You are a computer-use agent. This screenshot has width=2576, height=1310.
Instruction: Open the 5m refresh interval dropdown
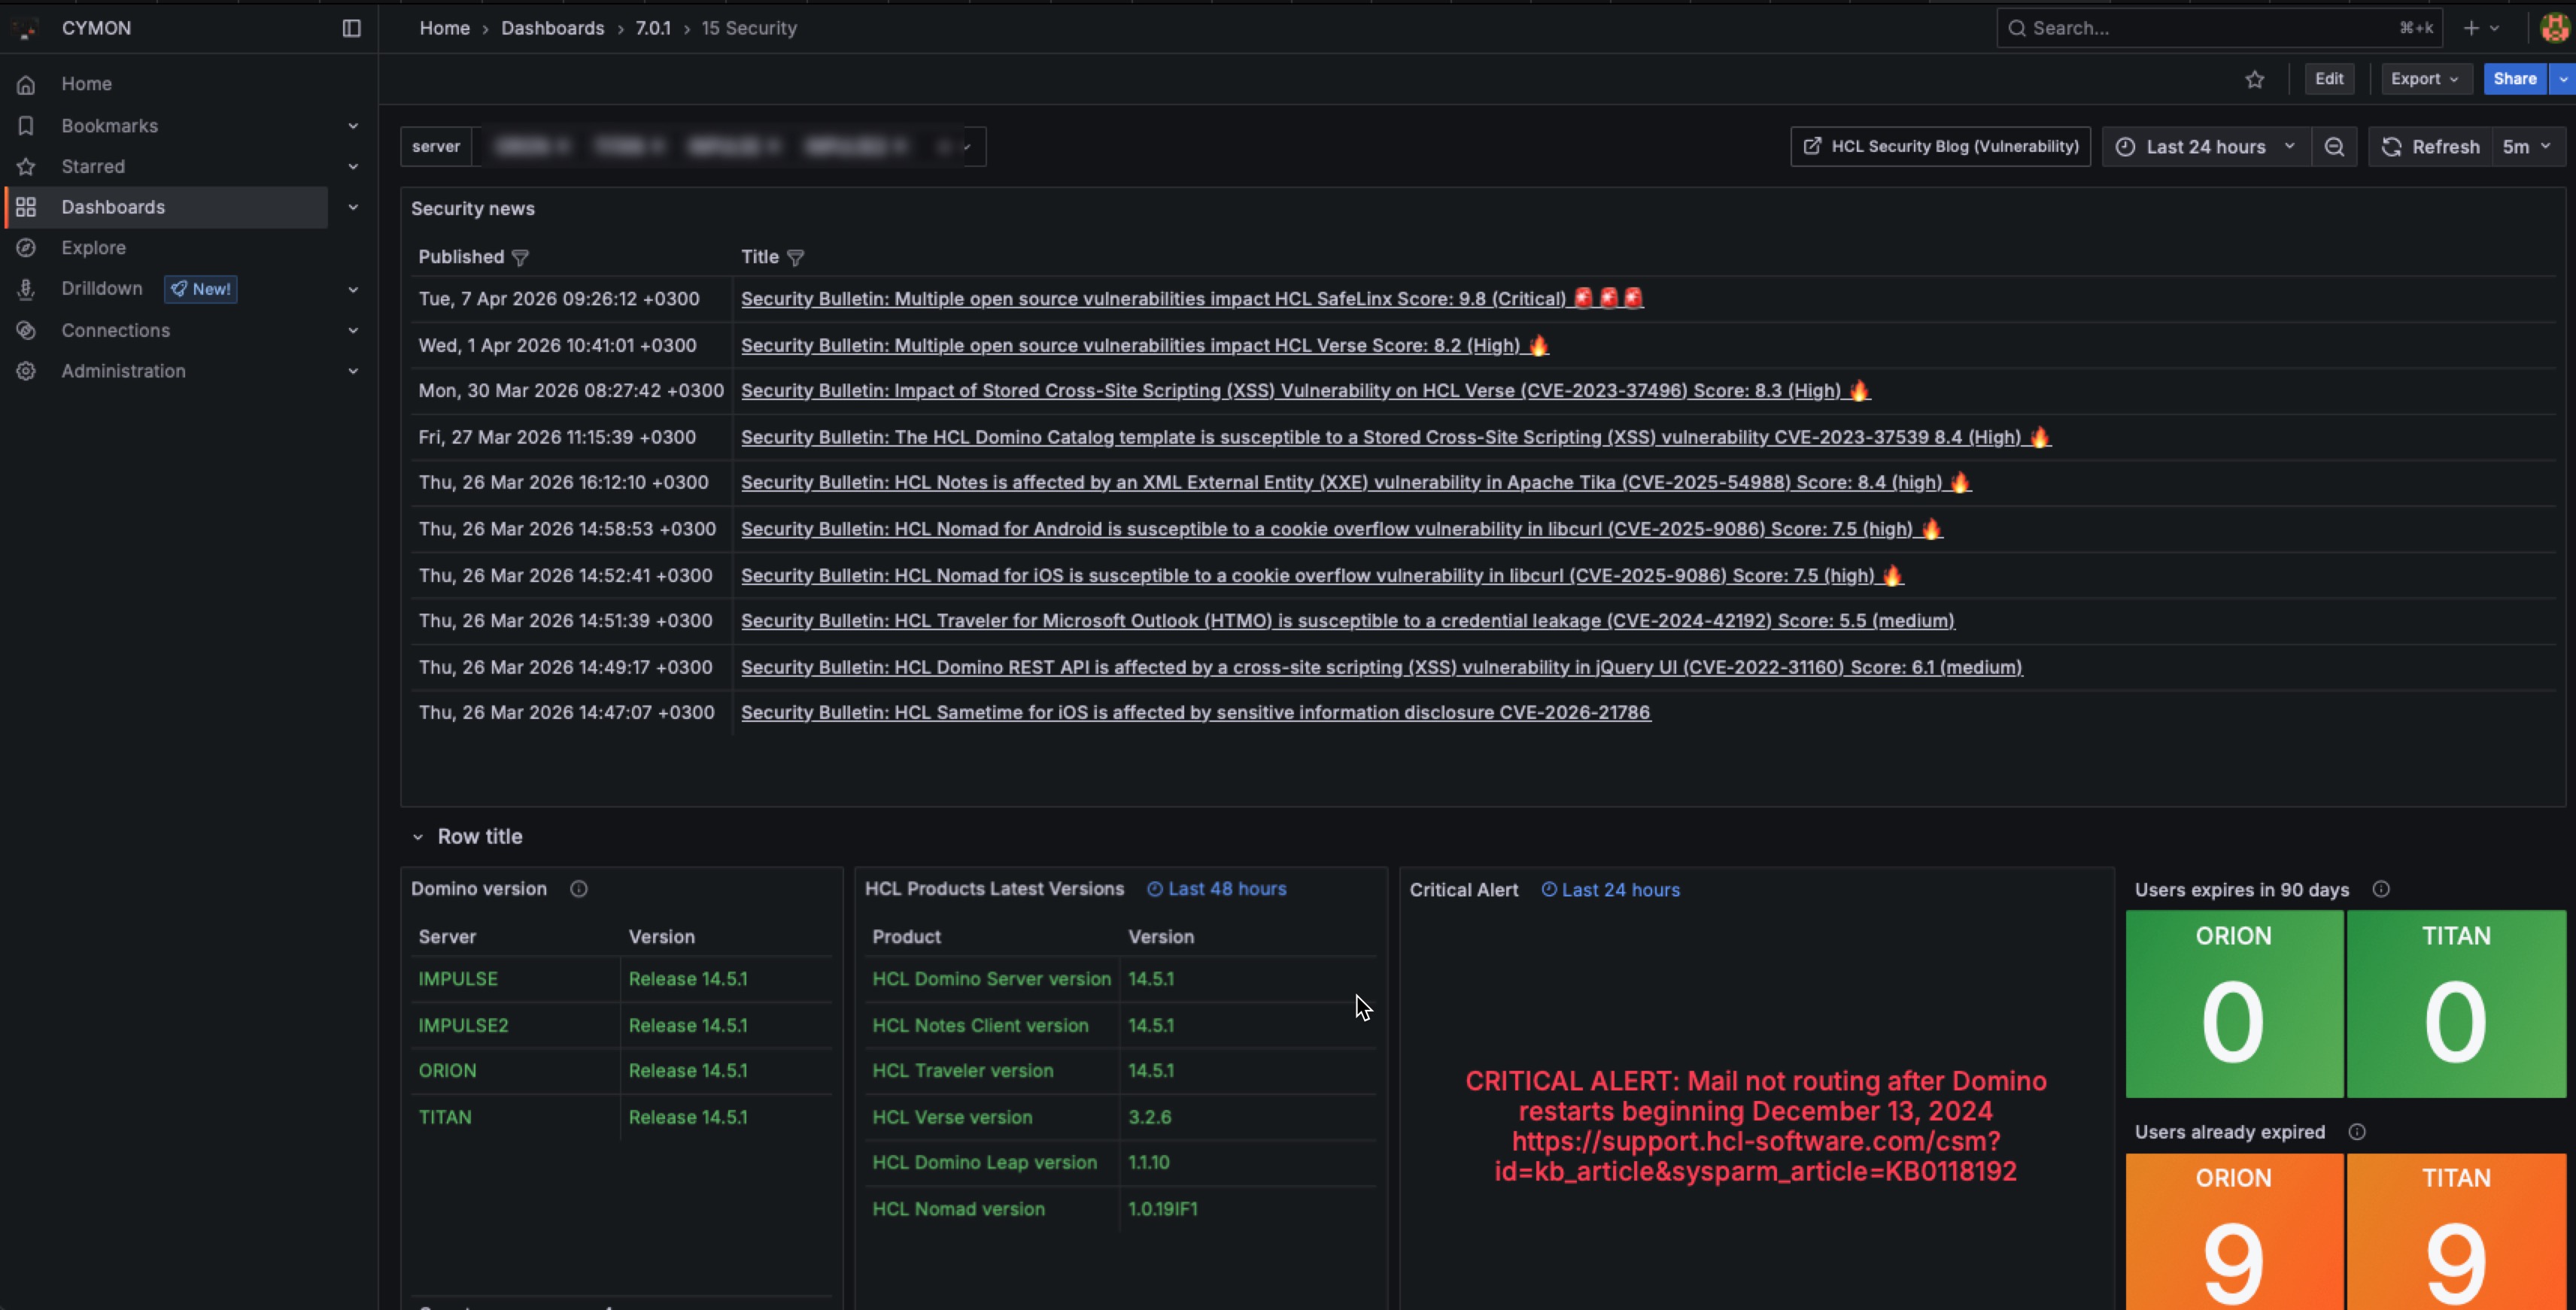(2526, 147)
